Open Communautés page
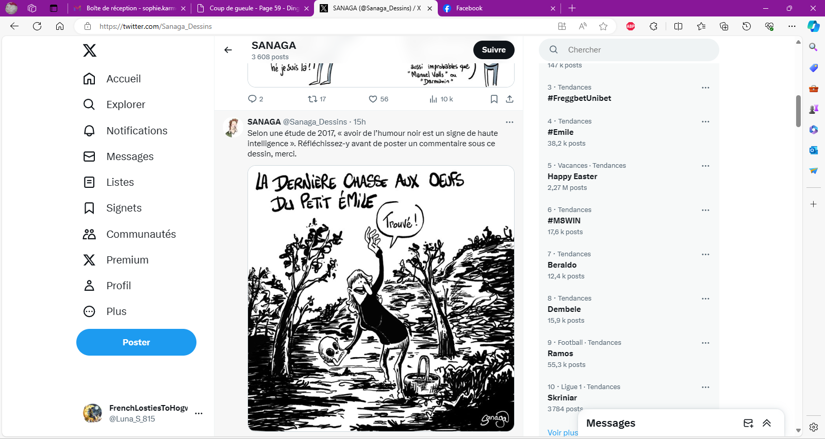 point(129,234)
